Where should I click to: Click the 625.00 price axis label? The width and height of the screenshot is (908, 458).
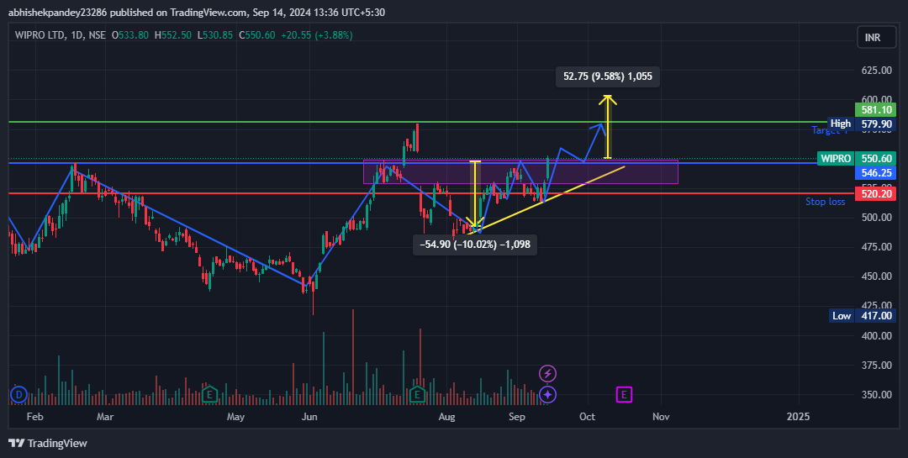tap(875, 71)
